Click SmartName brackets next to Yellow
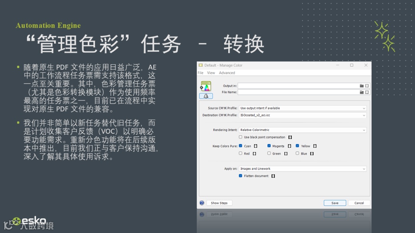Screen dimensions: 415x233 coord(315,146)
